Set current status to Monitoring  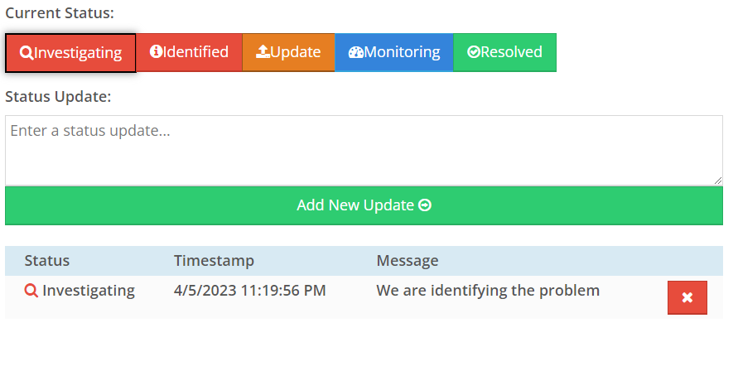point(394,52)
